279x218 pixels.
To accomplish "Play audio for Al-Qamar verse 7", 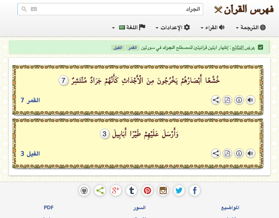I will tap(250, 100).
